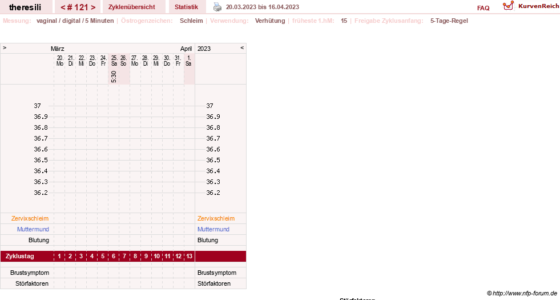Click the Zyklustag row label
The width and height of the screenshot is (560, 300).
click(x=19, y=257)
